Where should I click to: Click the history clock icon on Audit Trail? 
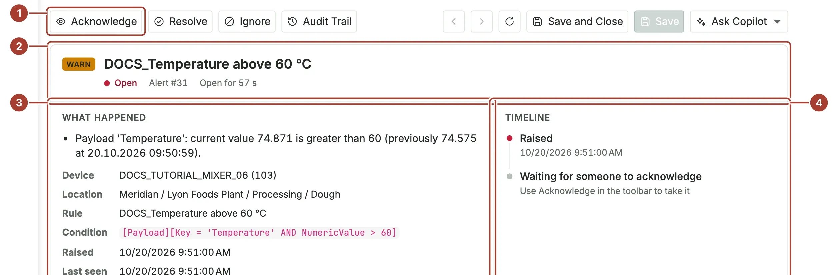292,22
